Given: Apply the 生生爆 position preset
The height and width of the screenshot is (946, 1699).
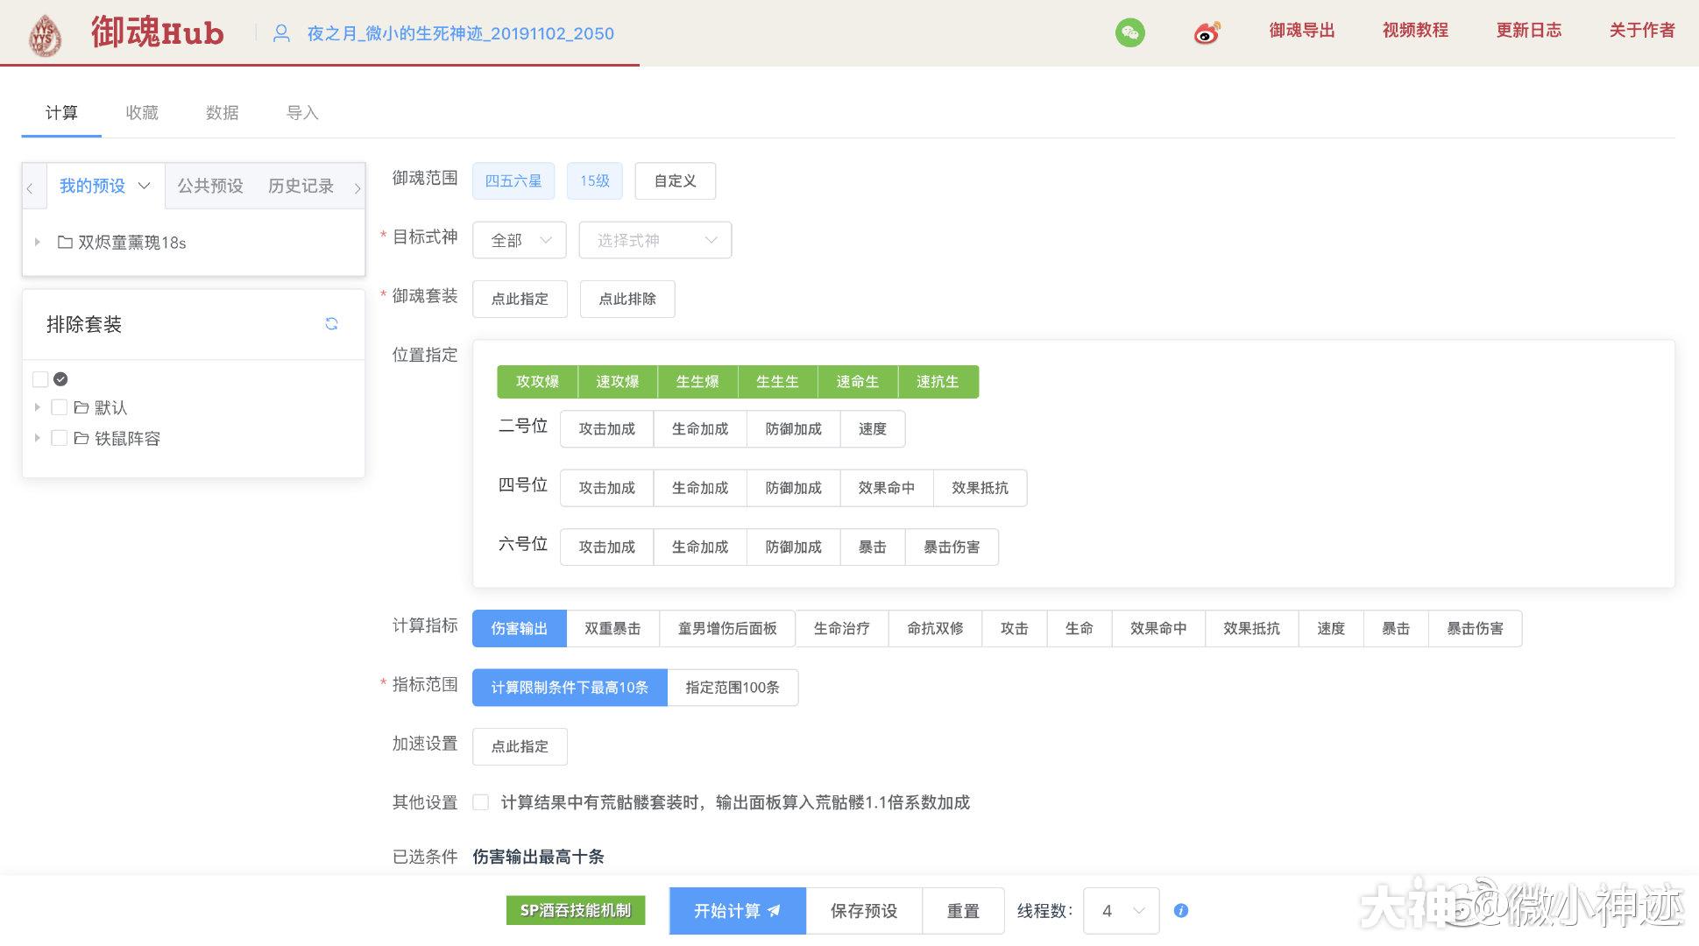Looking at the screenshot, I should (697, 382).
